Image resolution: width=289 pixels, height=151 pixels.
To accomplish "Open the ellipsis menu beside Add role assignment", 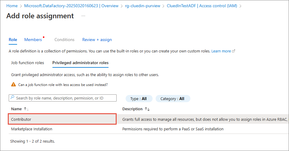I will click(83, 16).
